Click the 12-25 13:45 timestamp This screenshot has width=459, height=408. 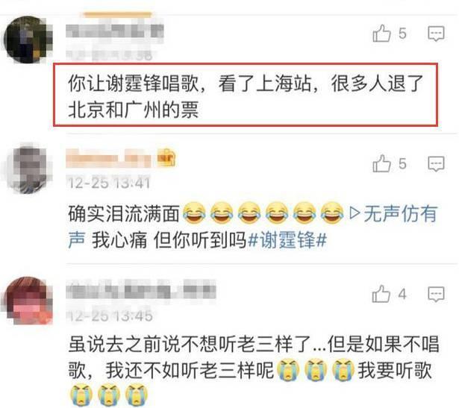coord(110,316)
